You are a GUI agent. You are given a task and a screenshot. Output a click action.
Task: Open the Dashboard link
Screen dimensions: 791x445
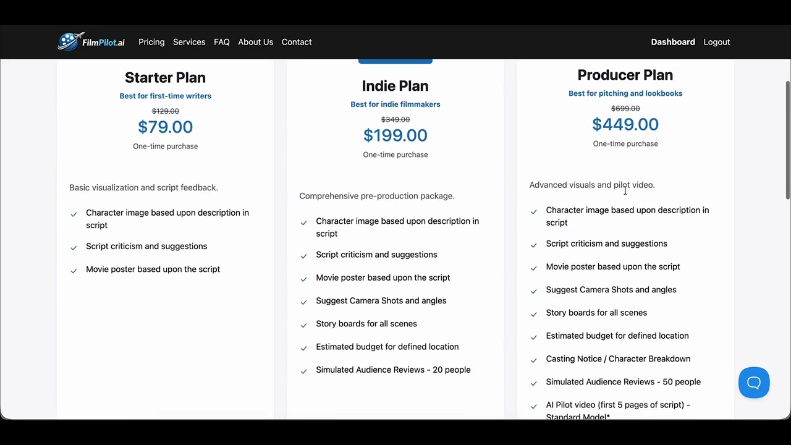(x=673, y=42)
